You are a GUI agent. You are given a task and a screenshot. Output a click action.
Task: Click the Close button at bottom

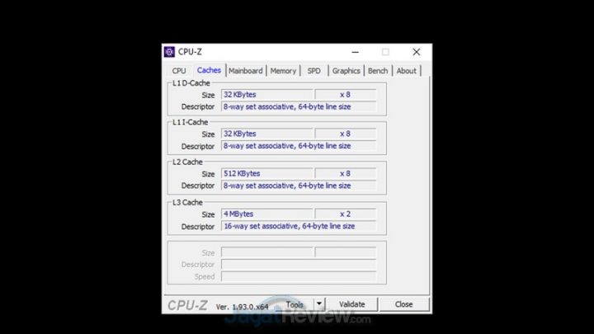(403, 304)
